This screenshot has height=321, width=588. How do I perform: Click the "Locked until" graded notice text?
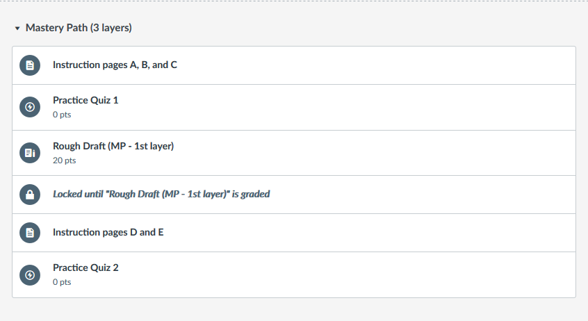point(161,195)
